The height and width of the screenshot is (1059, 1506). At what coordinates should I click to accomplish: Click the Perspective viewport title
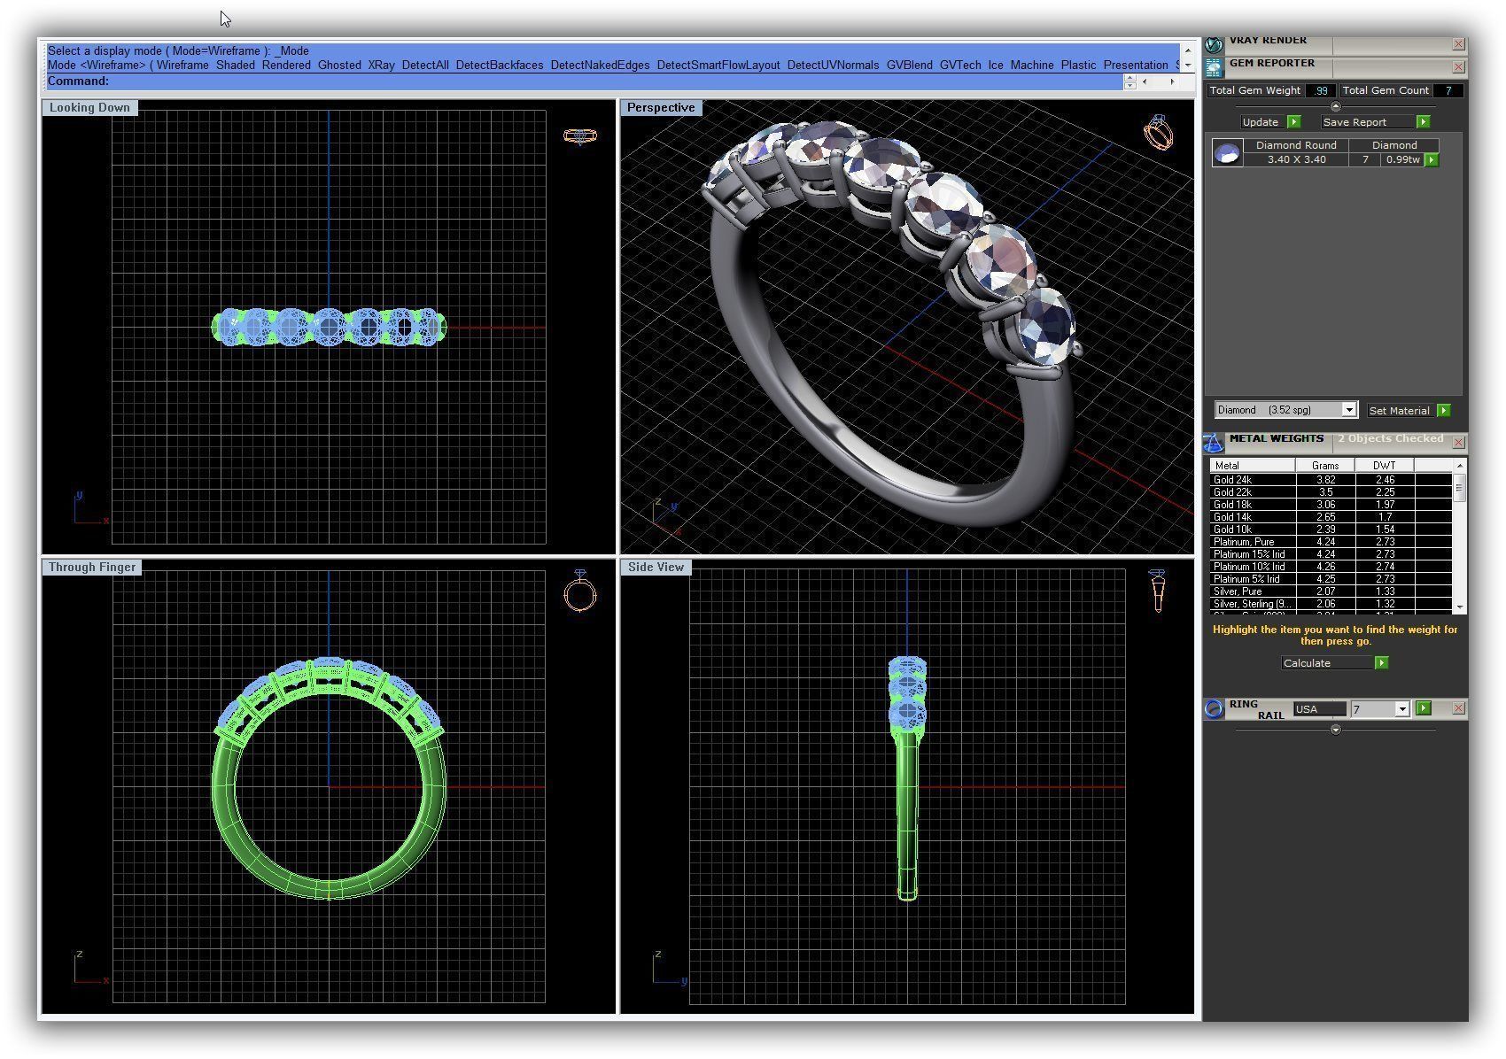click(661, 108)
